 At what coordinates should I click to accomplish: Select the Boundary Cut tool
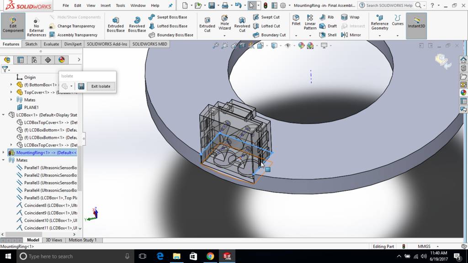(x=269, y=35)
